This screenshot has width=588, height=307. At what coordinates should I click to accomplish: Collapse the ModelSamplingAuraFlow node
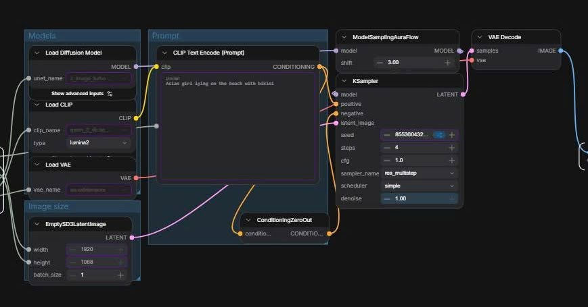tap(344, 37)
